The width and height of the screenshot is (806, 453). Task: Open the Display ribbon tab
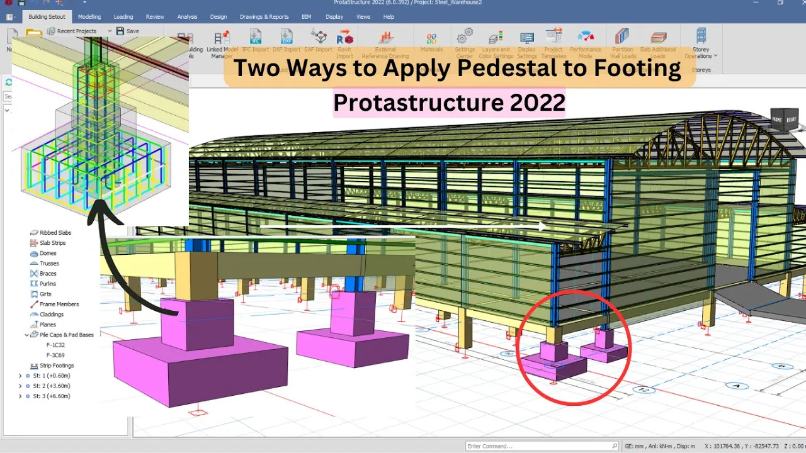click(x=334, y=17)
